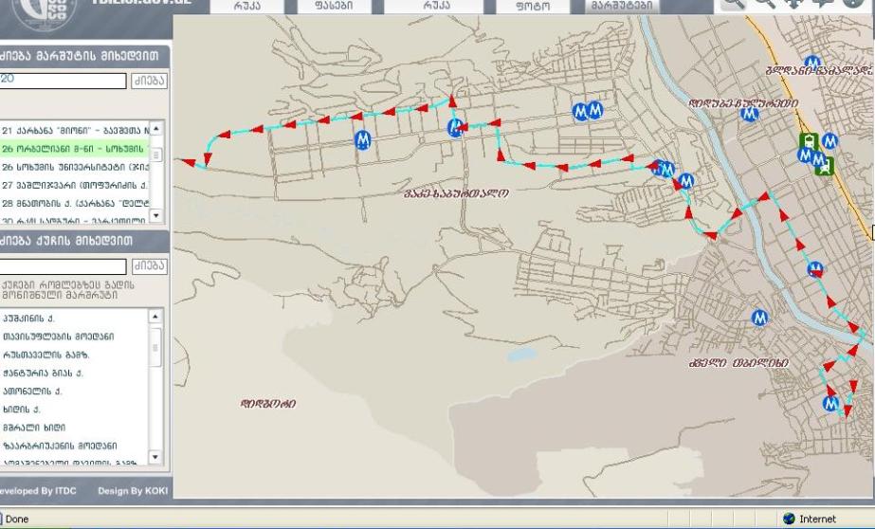This screenshot has height=529, width=875.
Task: Click up arrow of the street list scrollbar
Action: [157, 316]
